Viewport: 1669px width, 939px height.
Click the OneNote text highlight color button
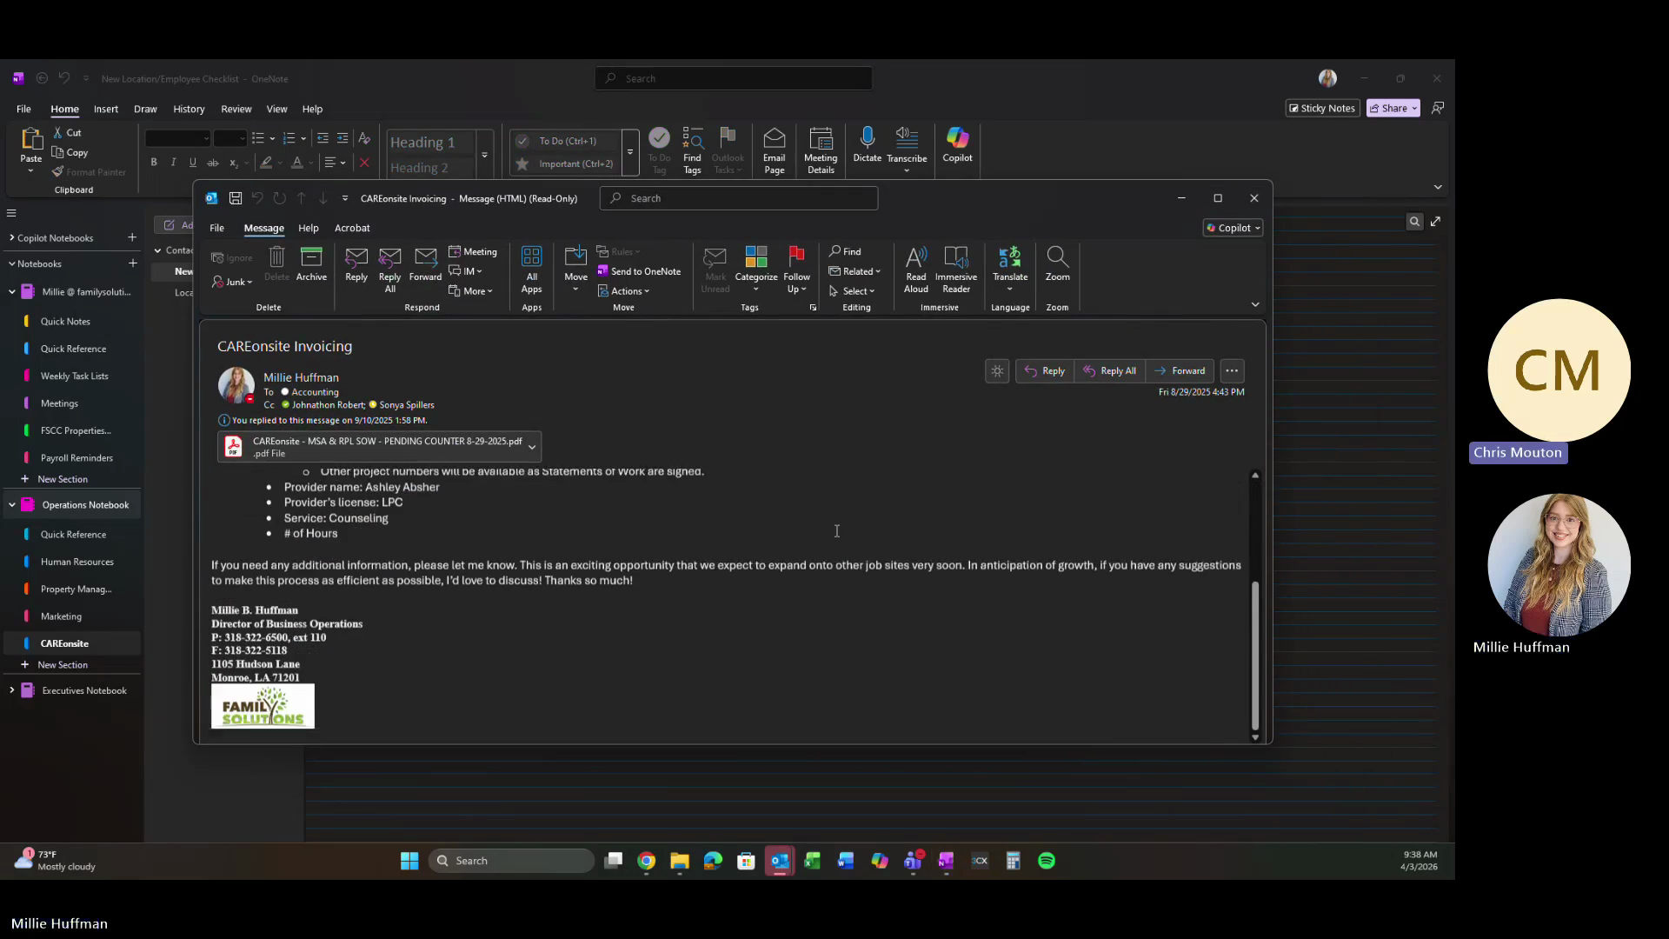(x=267, y=163)
